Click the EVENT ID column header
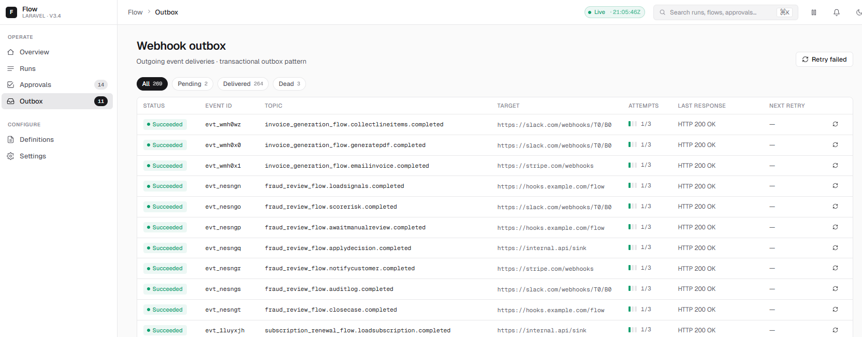Image resolution: width=862 pixels, height=337 pixels. click(x=218, y=106)
